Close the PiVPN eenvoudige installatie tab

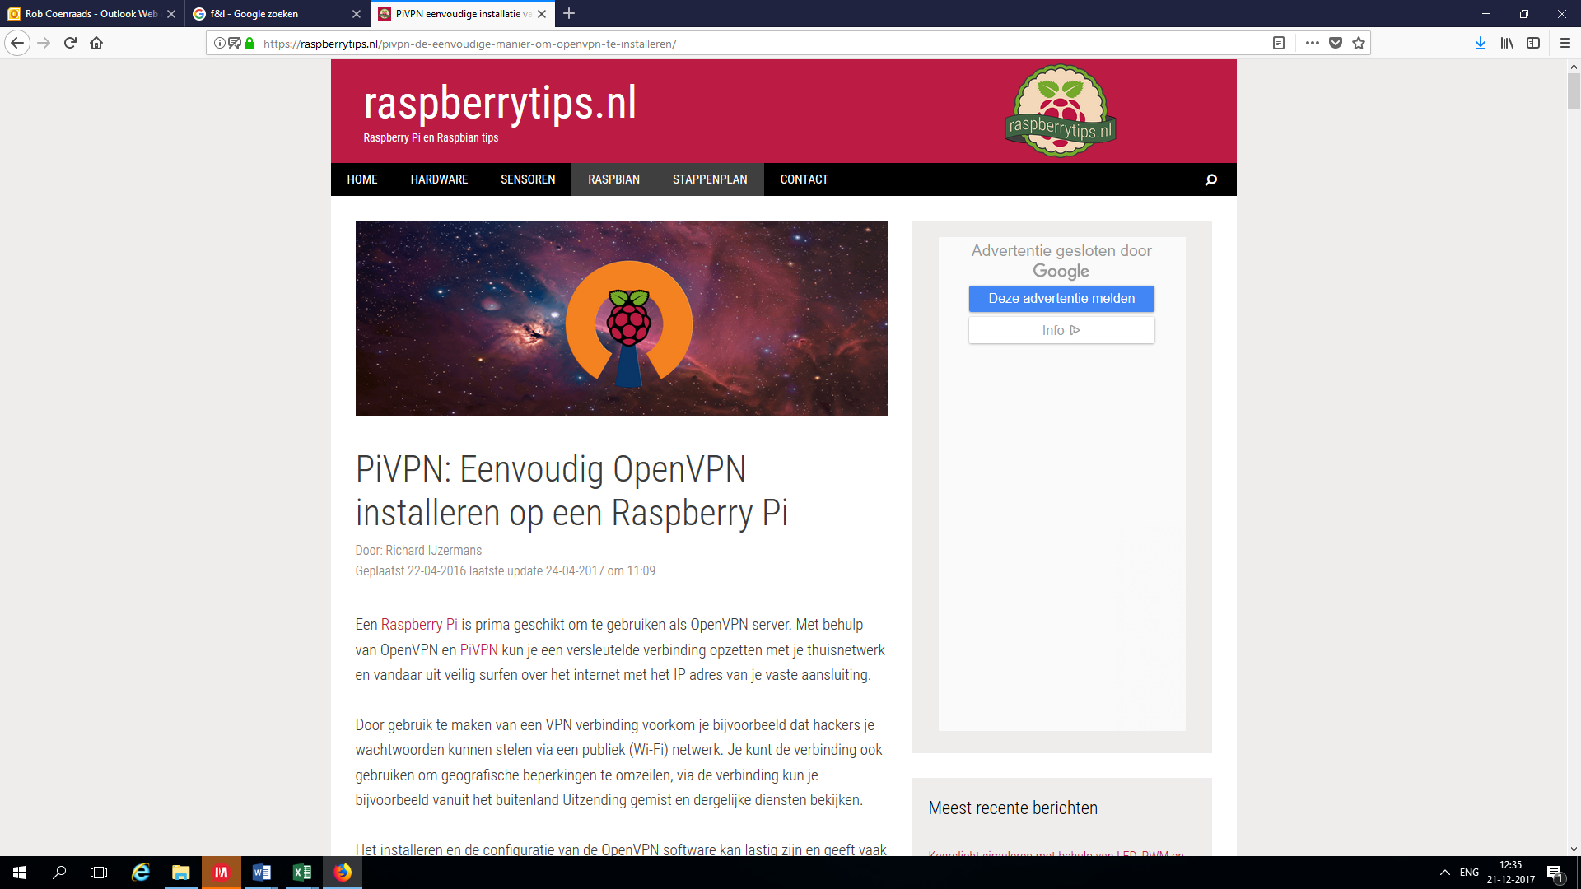[542, 14]
